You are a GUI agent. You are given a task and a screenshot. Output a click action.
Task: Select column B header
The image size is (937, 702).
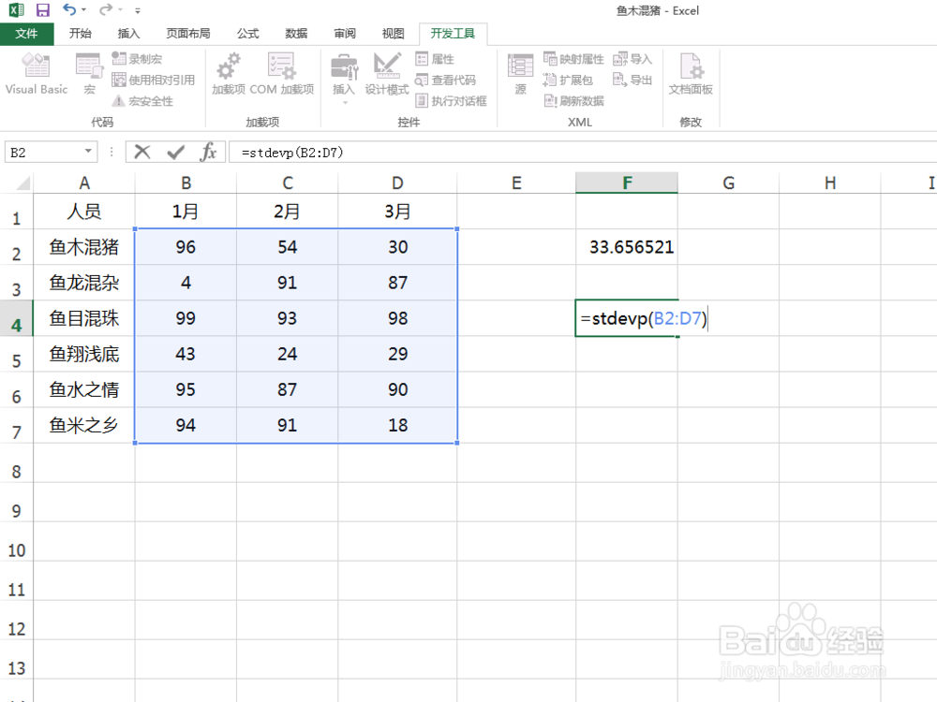pos(186,183)
